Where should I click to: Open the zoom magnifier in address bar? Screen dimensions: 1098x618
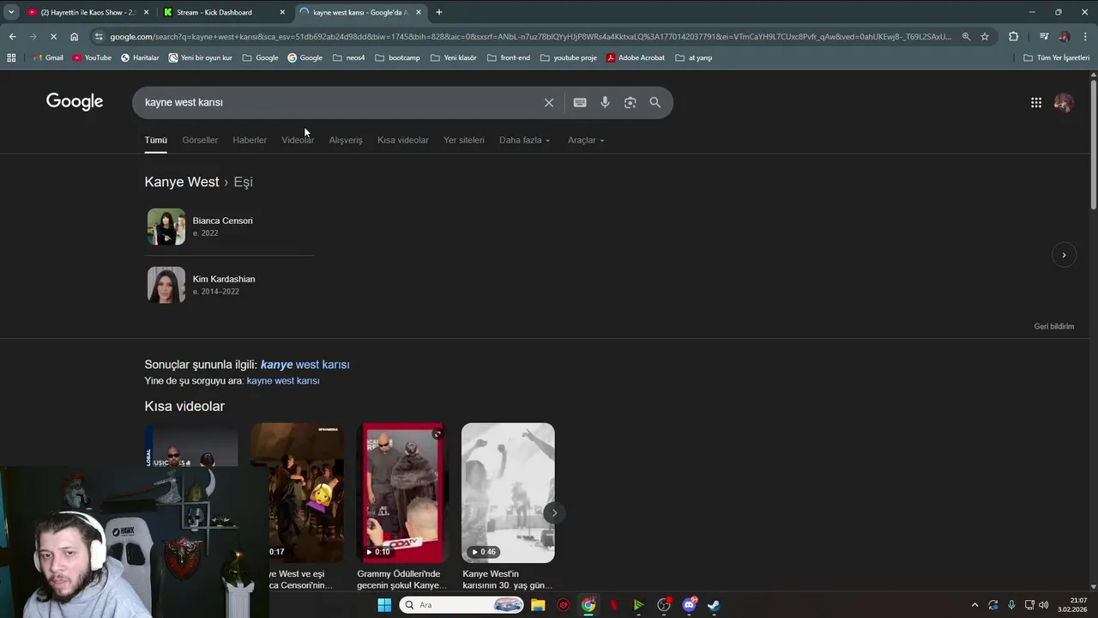click(x=966, y=36)
